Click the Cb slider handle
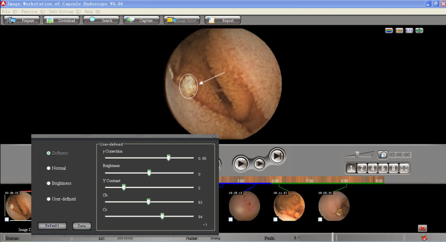Viewport: 446px width, 242px height. point(149,202)
